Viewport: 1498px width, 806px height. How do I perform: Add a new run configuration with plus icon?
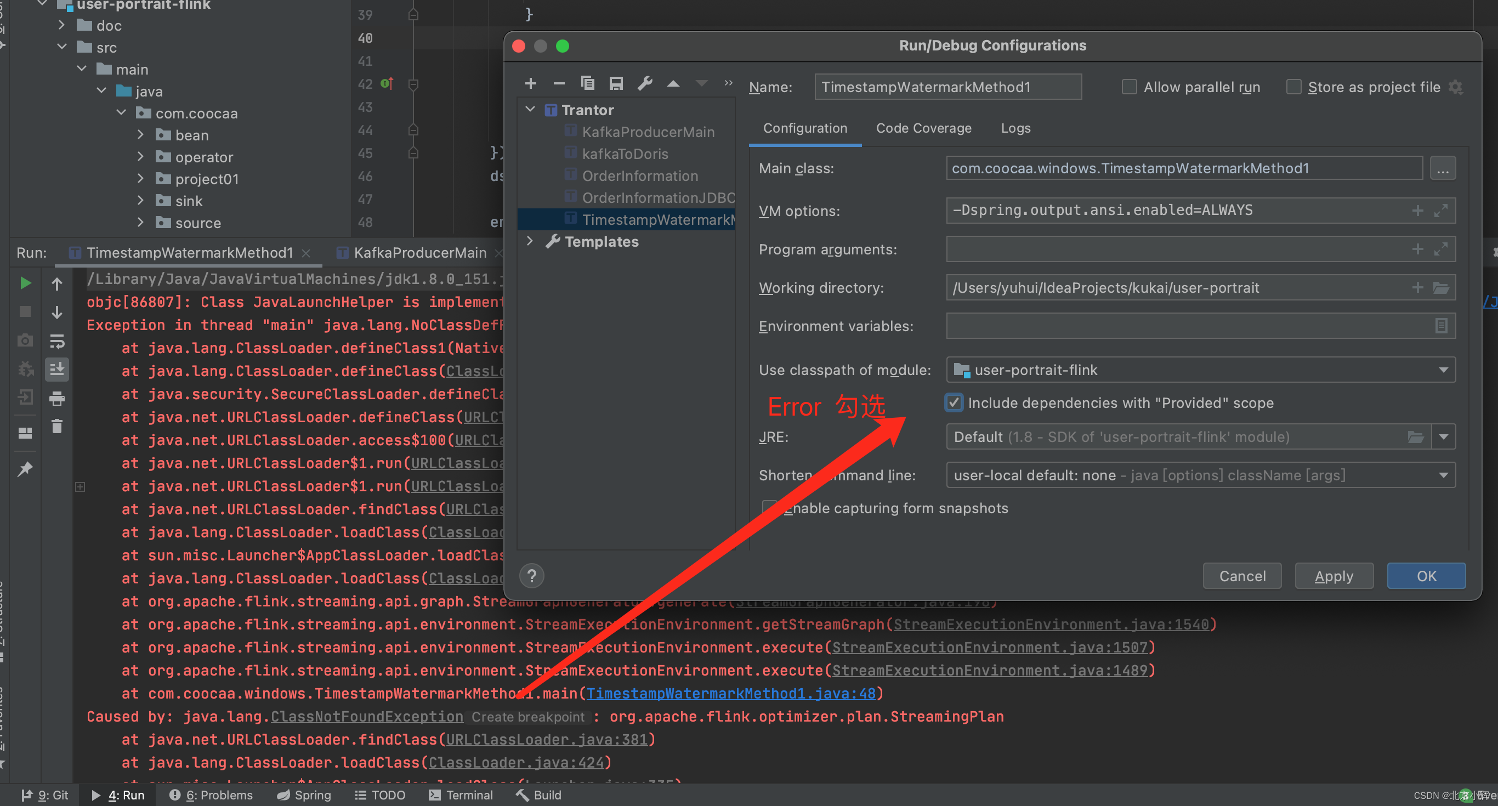click(x=530, y=83)
